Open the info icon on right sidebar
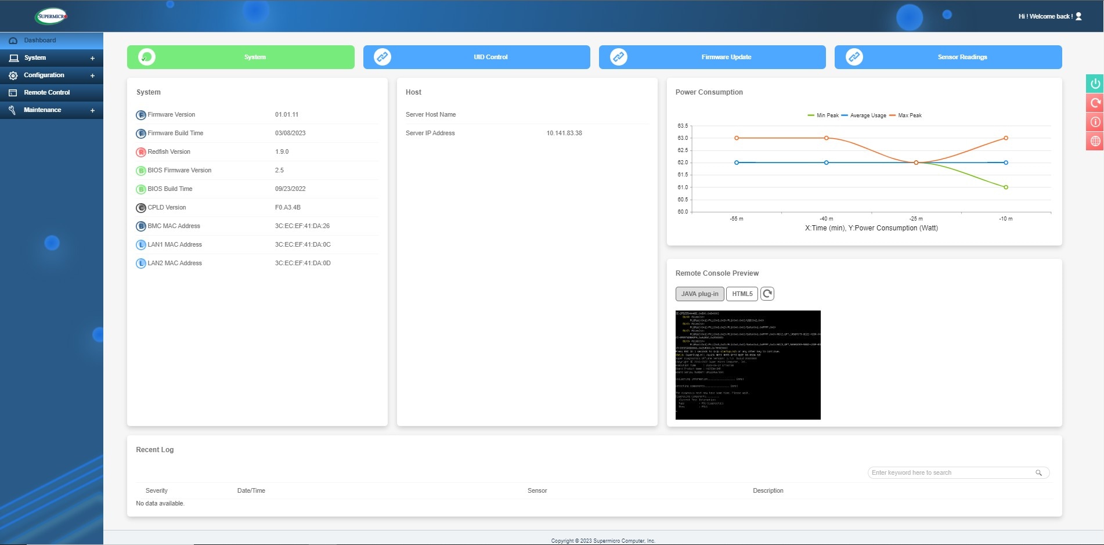1104x545 pixels. [x=1095, y=122]
